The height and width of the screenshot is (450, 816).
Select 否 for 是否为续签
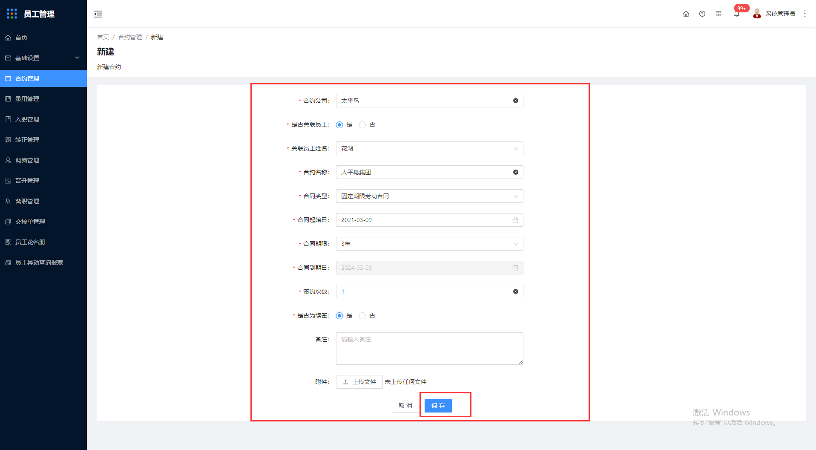tap(362, 316)
